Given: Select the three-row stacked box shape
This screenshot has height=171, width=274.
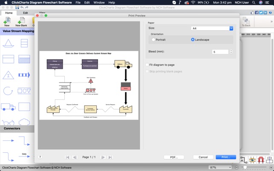Looking at the screenshot, I should 24,43.
